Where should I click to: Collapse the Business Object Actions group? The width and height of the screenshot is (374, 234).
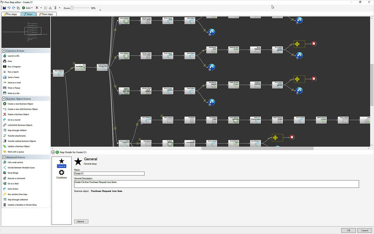click(4, 99)
